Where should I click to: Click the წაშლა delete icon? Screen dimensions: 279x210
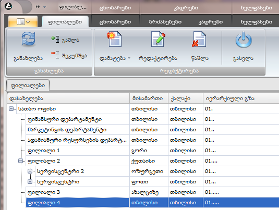(199, 39)
